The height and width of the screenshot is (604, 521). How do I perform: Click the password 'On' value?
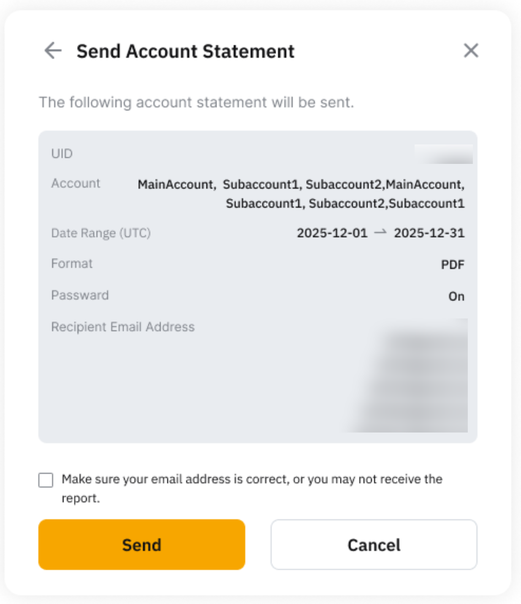[456, 297]
